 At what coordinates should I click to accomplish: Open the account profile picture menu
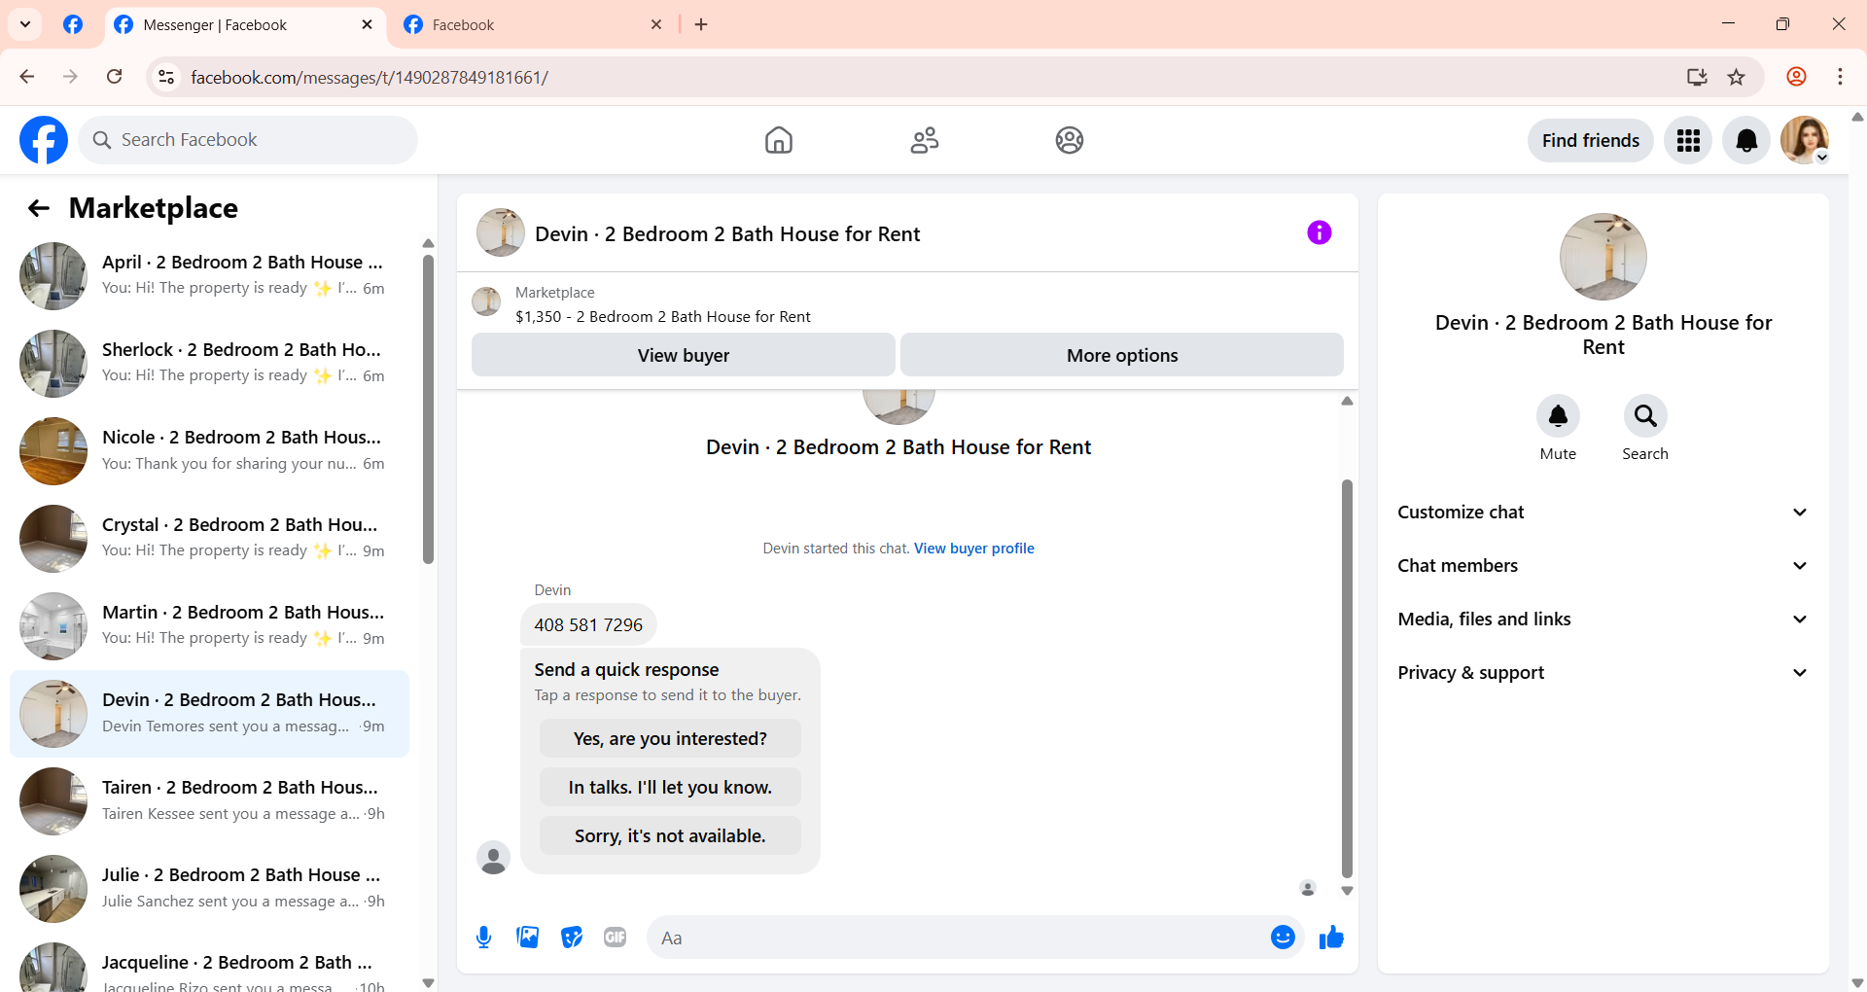(x=1805, y=141)
